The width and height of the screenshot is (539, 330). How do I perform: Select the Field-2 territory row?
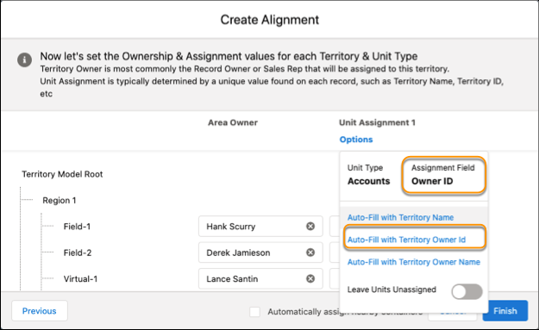coord(78,252)
